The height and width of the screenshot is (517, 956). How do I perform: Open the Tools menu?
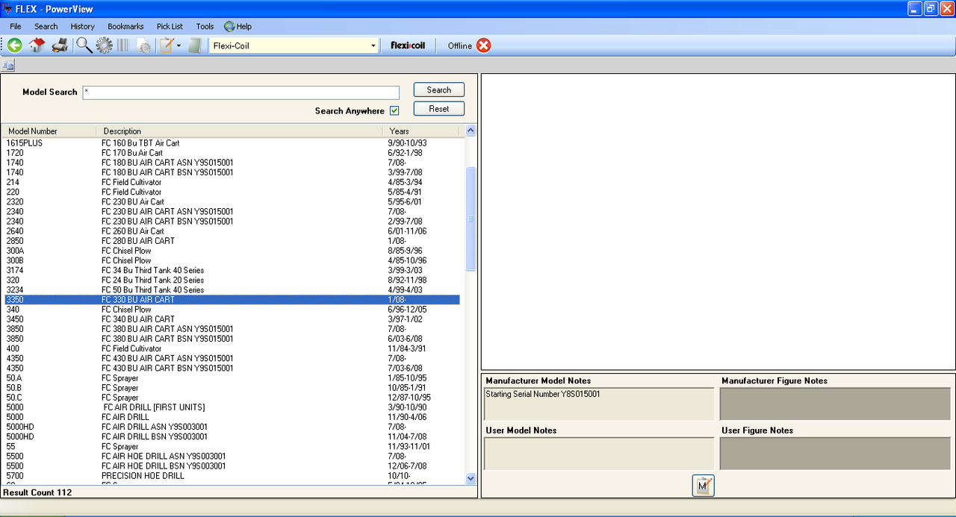[x=205, y=26]
